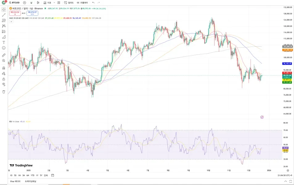This screenshot has height=185, width=294.
Task: Add a symbol to compare with the plus icon
Action: click(x=24, y=3)
